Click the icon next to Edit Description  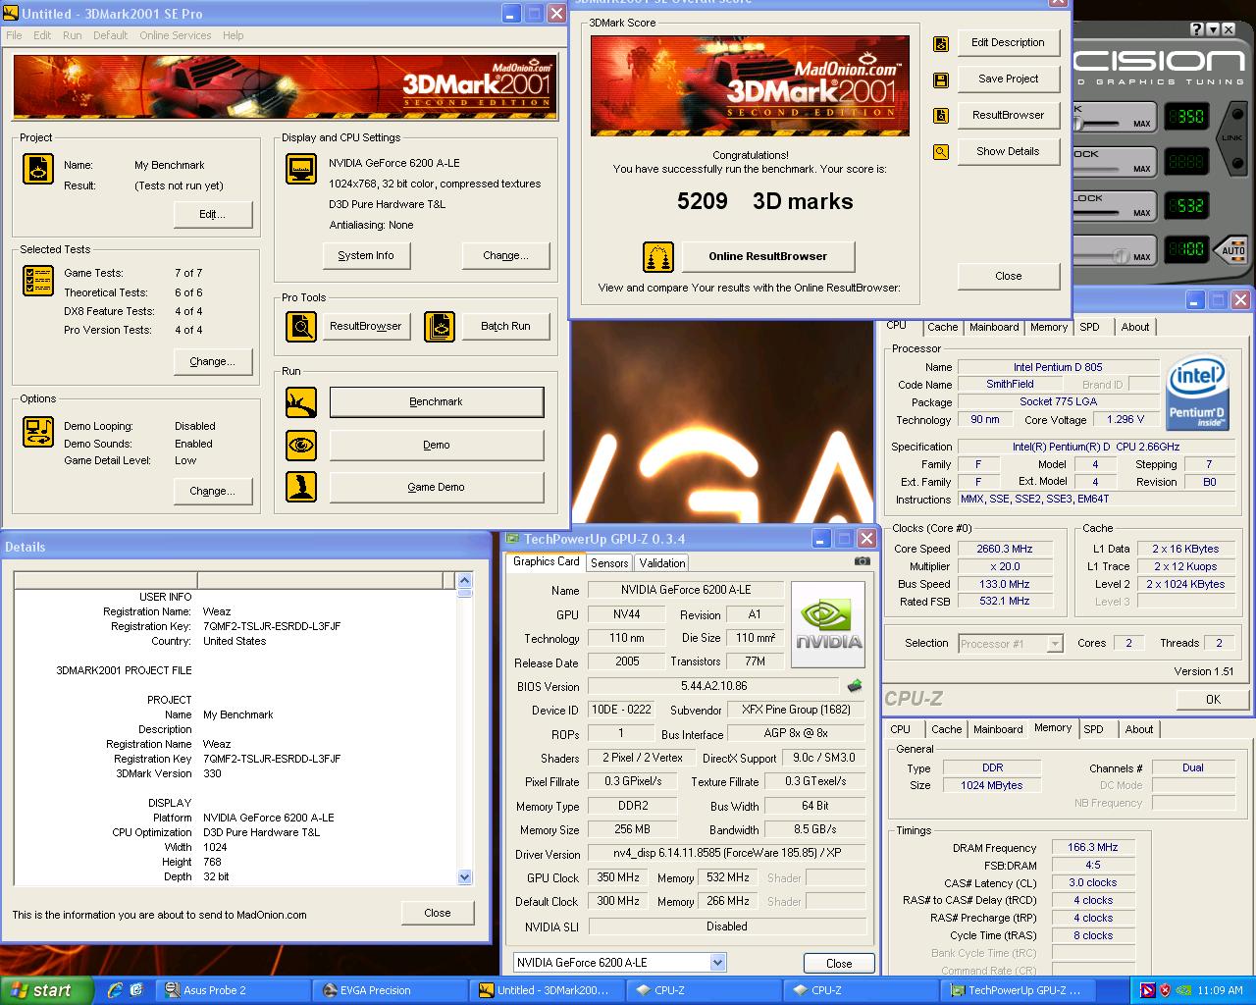point(941,43)
